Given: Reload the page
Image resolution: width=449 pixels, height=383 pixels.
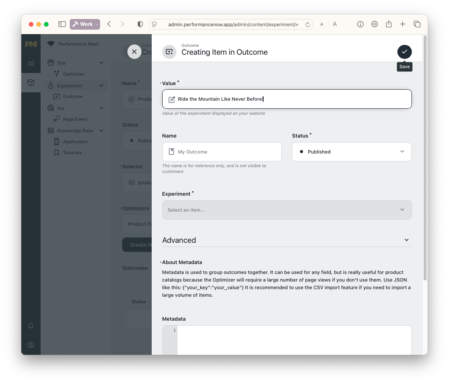Looking at the screenshot, I should click(308, 25).
